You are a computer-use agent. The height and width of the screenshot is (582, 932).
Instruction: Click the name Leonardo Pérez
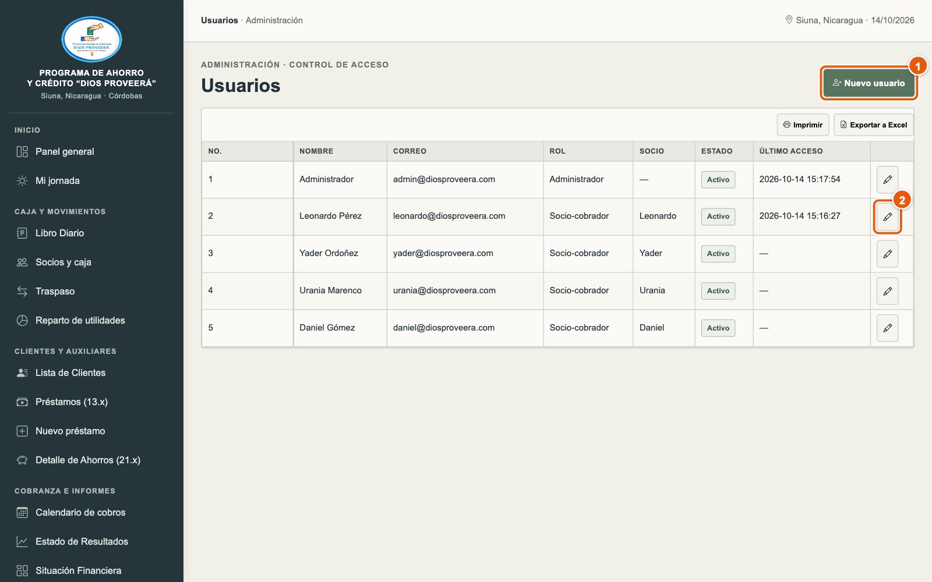[330, 216]
